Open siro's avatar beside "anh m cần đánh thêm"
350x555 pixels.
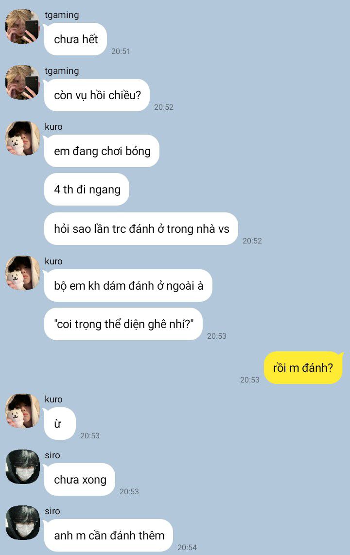pyautogui.click(x=22, y=523)
